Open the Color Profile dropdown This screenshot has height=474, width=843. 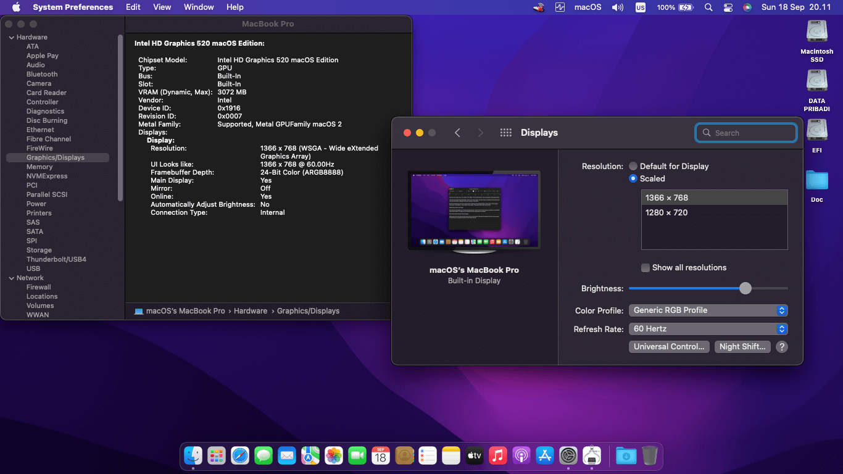708,310
